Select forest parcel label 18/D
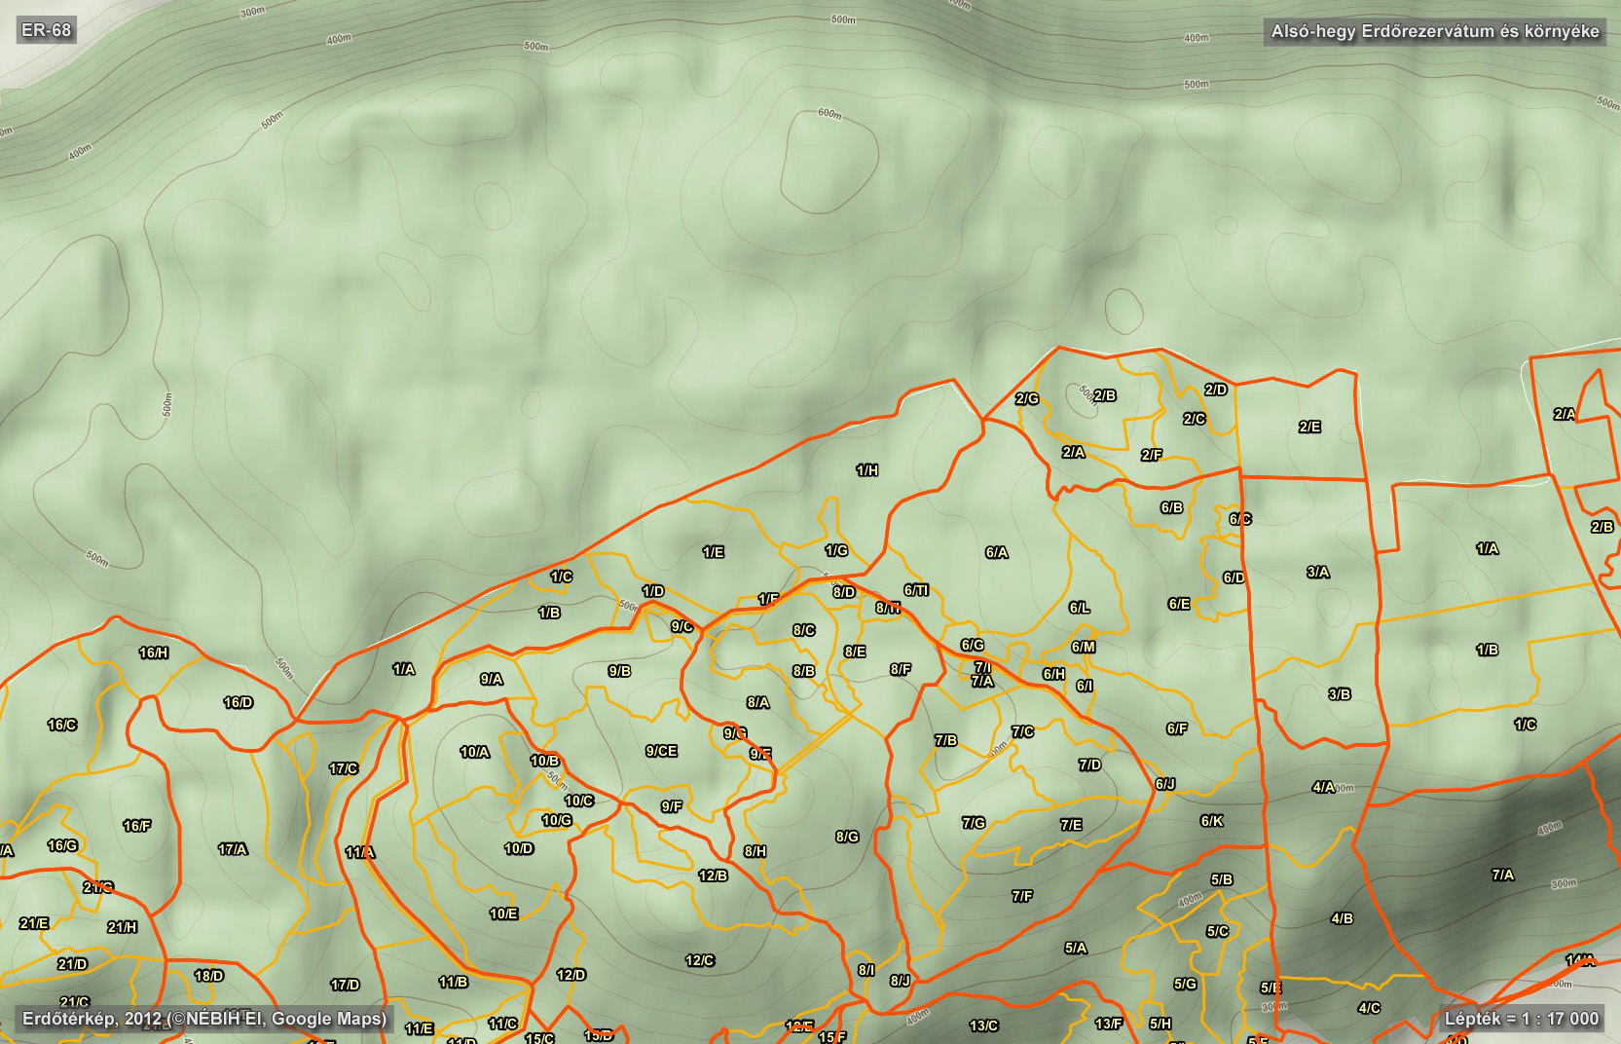 coord(208,975)
